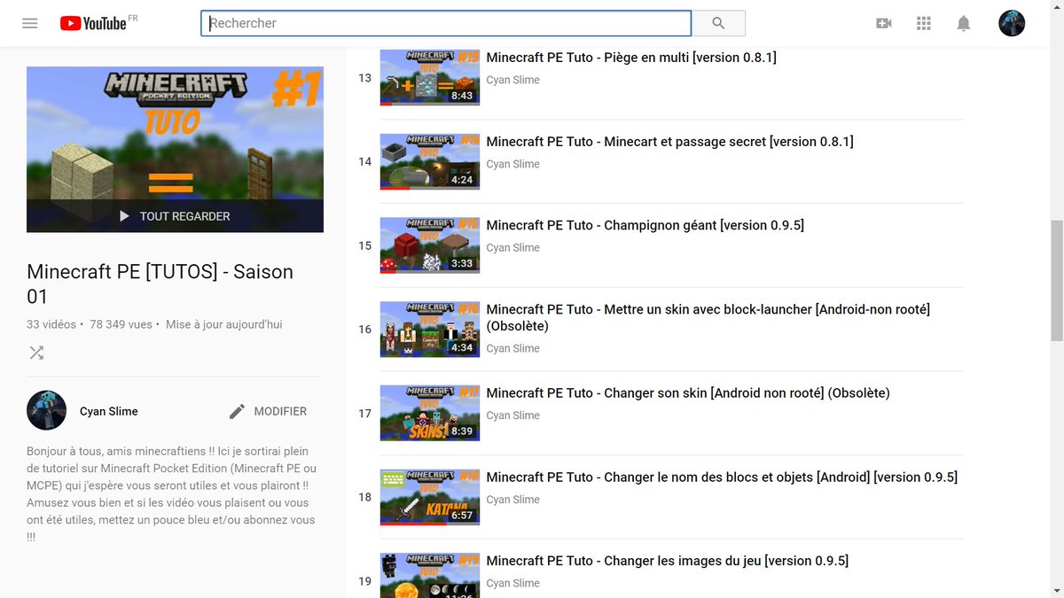The width and height of the screenshot is (1064, 598).
Task: Click TOUT REGARDER play all
Action: (x=175, y=216)
